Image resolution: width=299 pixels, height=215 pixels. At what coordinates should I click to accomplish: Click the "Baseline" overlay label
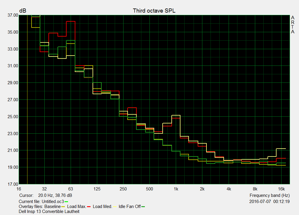pos(53,207)
